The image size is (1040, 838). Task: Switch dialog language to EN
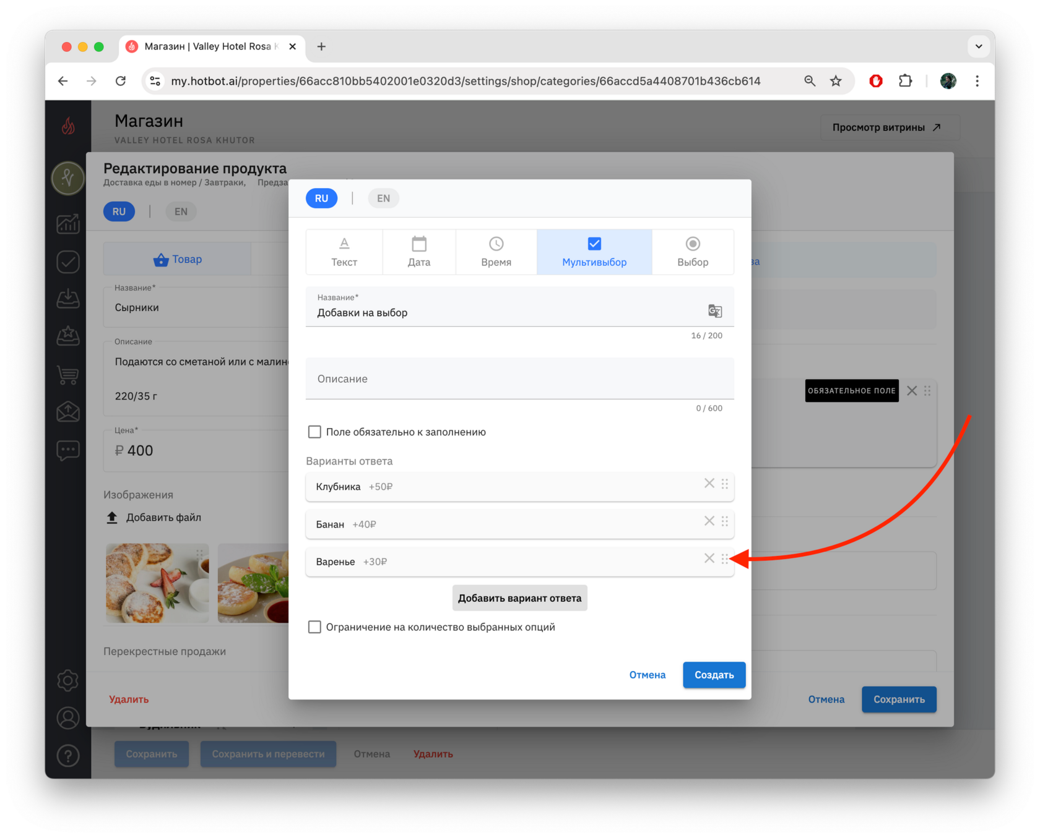pyautogui.click(x=383, y=199)
